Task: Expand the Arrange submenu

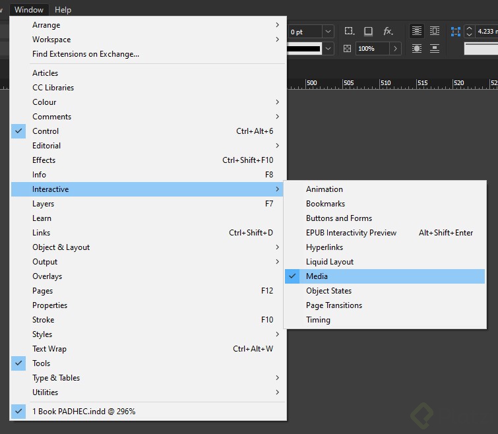Action: point(148,25)
